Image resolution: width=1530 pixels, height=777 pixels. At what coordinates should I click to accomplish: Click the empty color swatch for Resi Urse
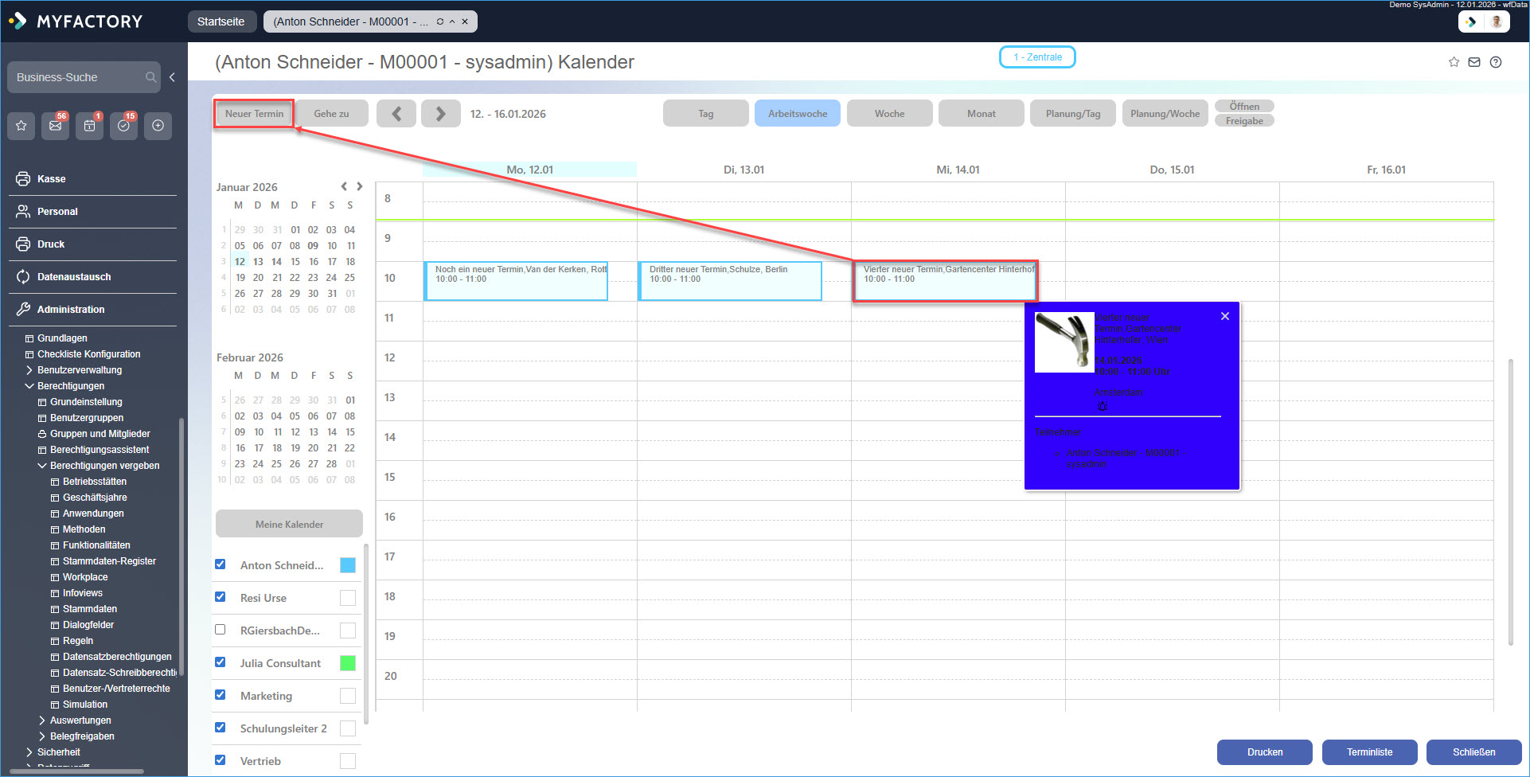click(x=348, y=598)
